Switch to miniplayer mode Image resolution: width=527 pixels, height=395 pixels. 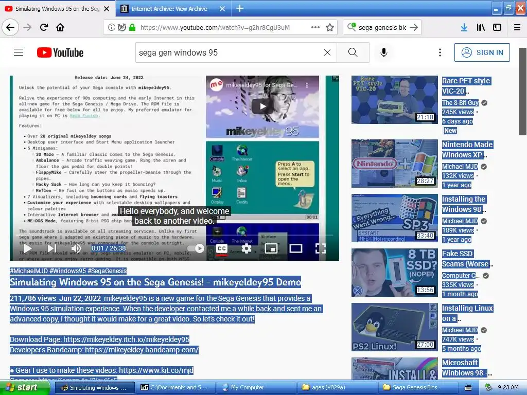click(271, 248)
